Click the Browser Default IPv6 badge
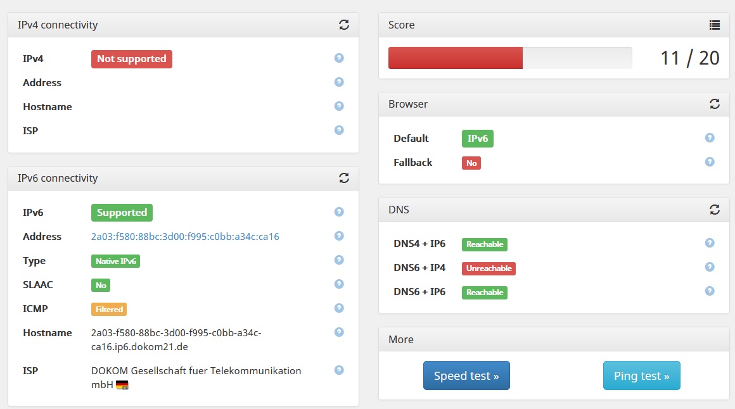 coord(478,139)
